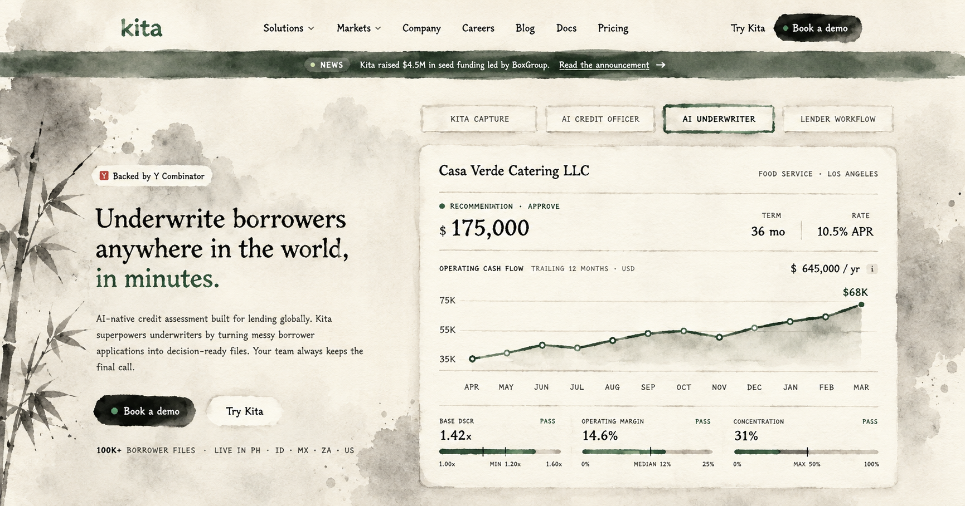Click the Kita raised $4.5M banner text

(x=454, y=65)
